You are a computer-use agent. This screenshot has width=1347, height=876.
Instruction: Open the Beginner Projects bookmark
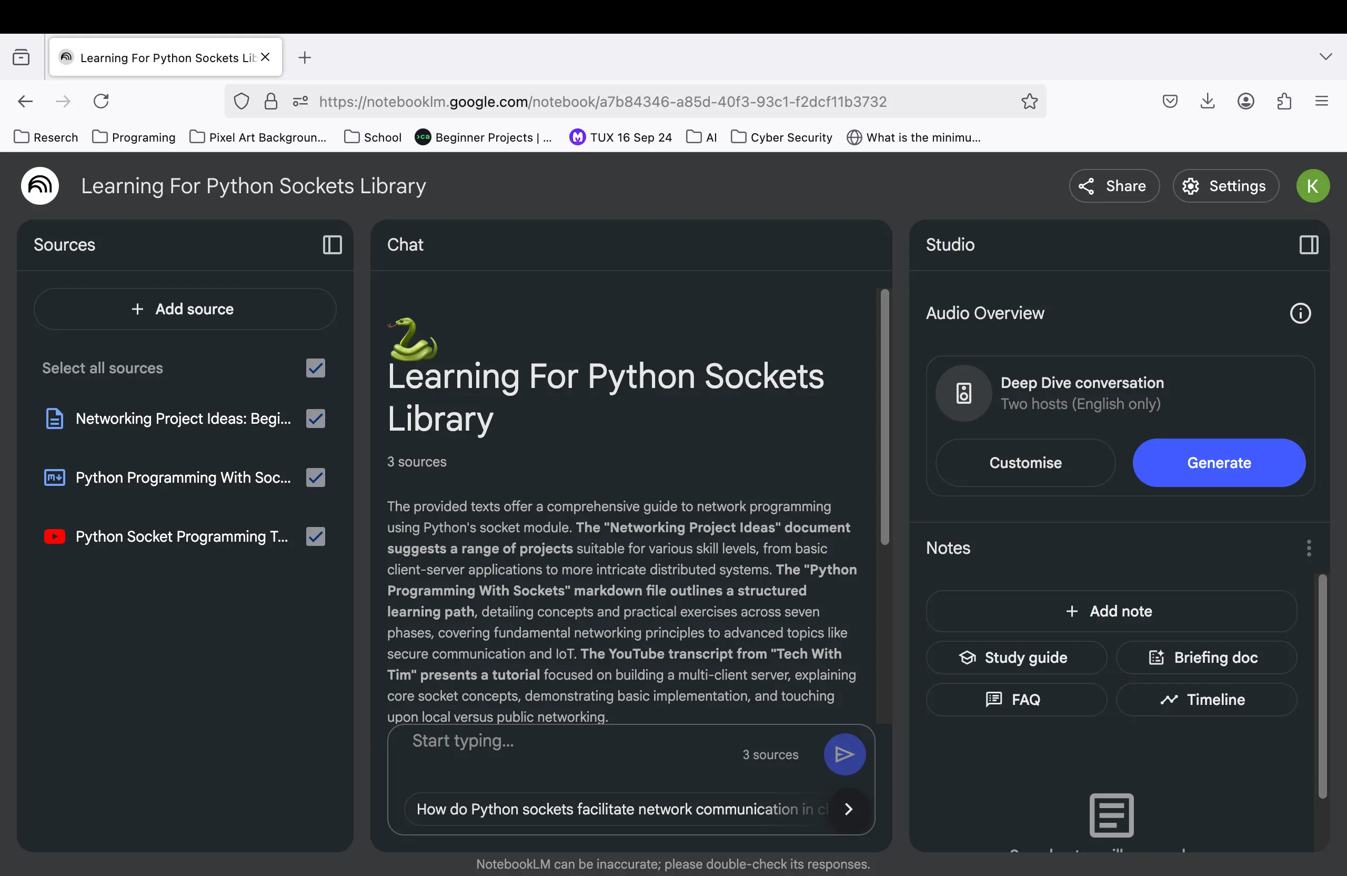(484, 137)
